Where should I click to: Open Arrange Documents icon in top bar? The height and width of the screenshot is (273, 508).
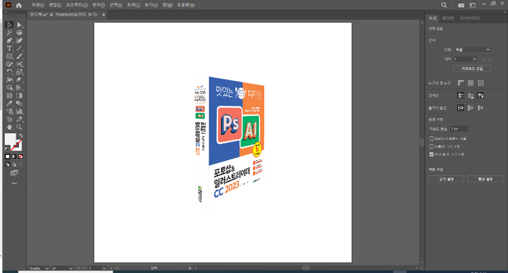(x=461, y=5)
